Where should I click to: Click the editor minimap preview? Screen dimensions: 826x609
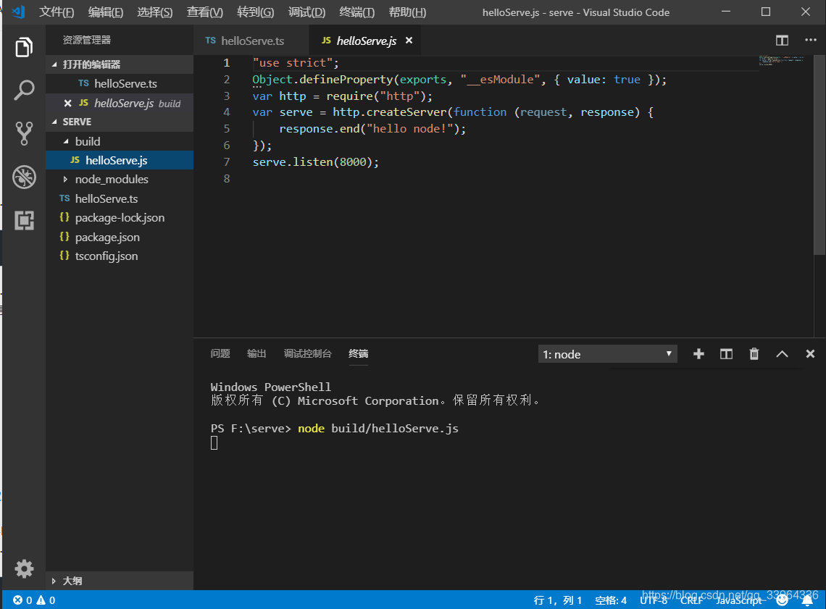click(x=781, y=60)
